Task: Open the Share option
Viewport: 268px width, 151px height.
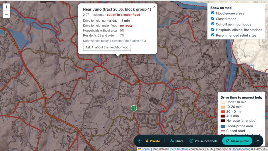Action: click(177, 141)
